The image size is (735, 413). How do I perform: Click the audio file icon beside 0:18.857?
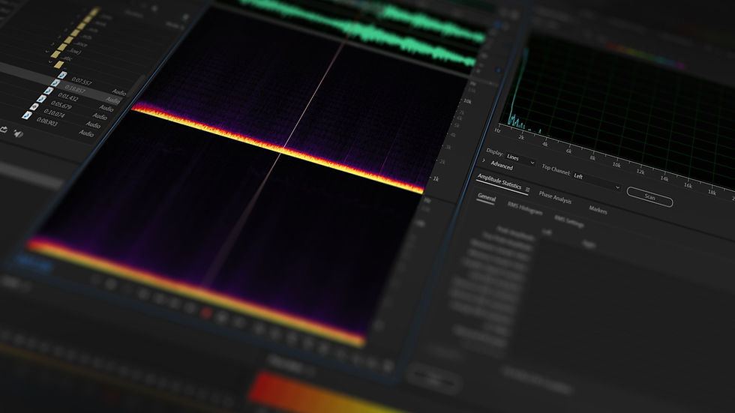[55, 83]
